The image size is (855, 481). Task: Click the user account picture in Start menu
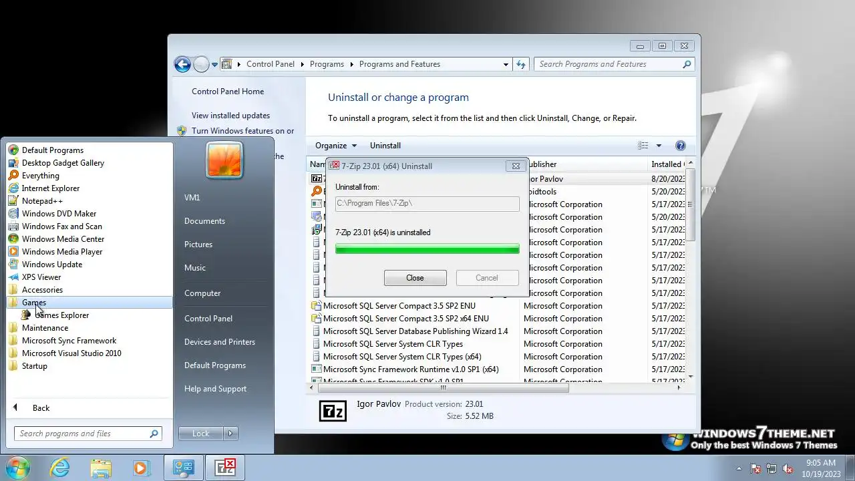point(224,160)
